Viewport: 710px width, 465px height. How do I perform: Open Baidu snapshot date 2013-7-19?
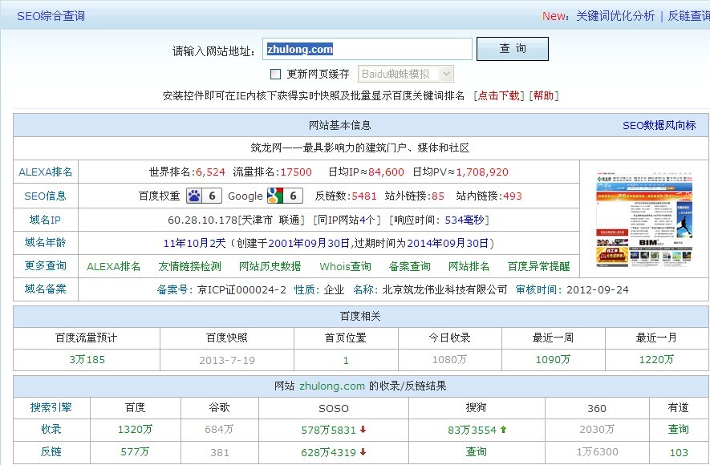click(227, 360)
